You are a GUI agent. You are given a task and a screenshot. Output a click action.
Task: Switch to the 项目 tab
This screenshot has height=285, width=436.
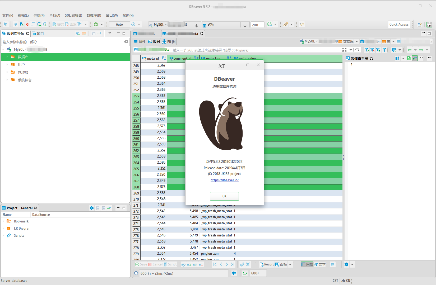click(x=38, y=34)
